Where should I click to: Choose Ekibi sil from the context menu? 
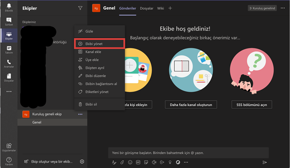99,104
